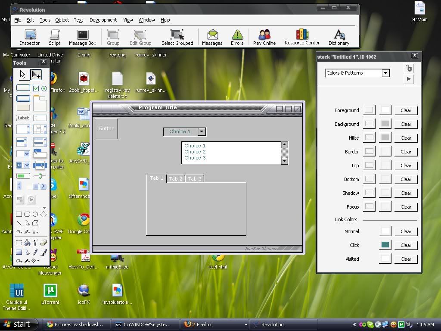Screen dimensions: 441x331
Task: Choose the combo box tool in Tools palette
Action: [23, 165]
